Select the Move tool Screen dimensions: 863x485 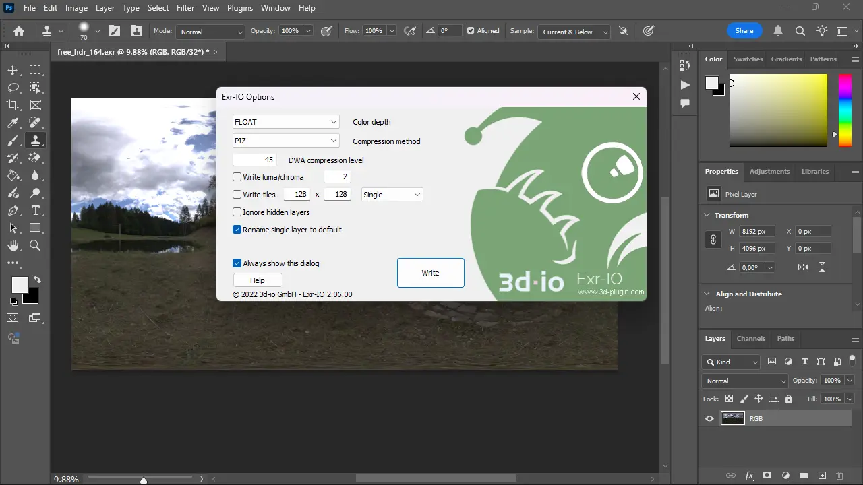pos(13,70)
